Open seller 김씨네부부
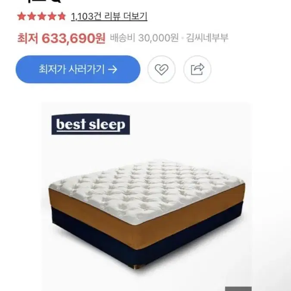This screenshot has height=291, width=291. pos(207,38)
